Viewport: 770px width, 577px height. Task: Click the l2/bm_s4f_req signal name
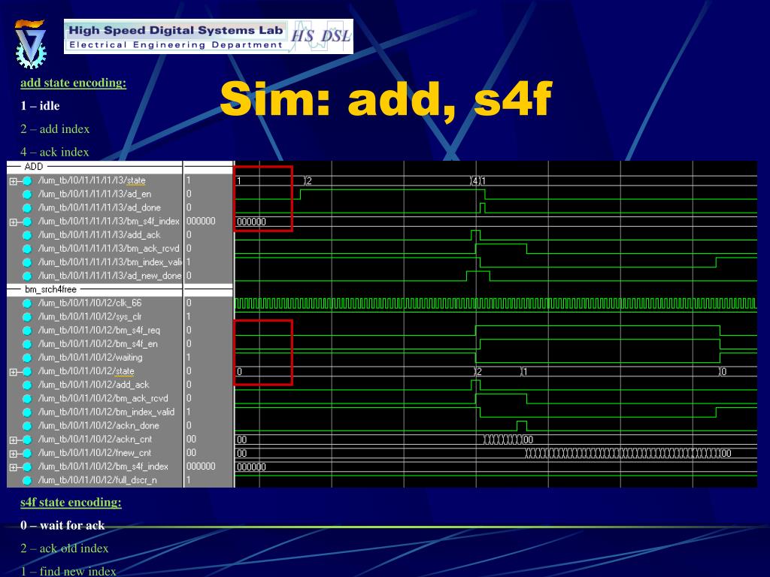(99, 331)
